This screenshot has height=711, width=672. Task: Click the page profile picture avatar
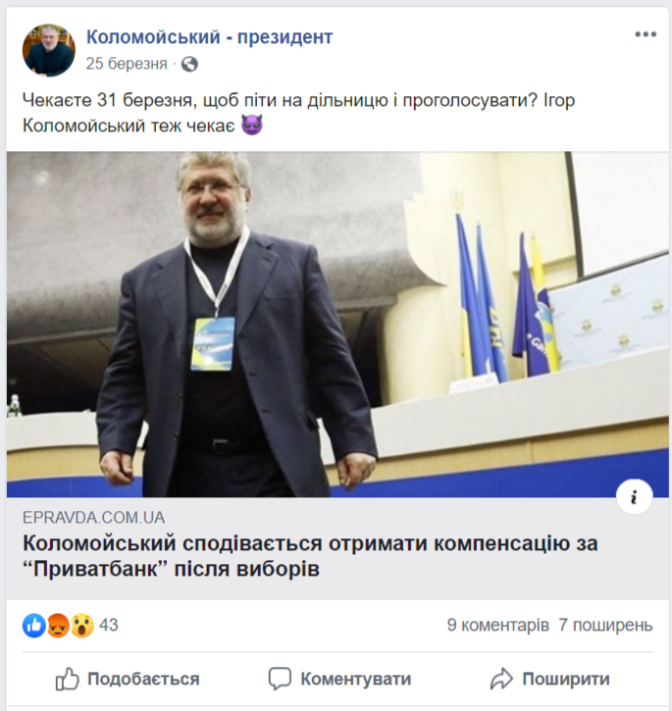tap(49, 50)
